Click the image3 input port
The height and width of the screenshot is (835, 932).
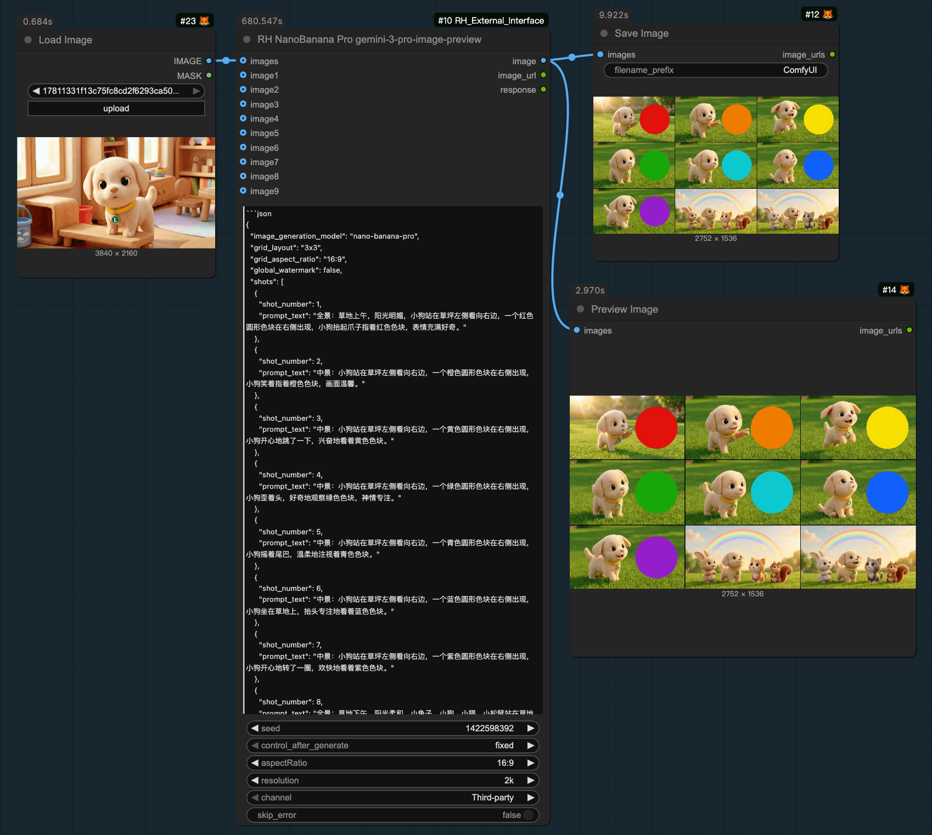tap(243, 104)
